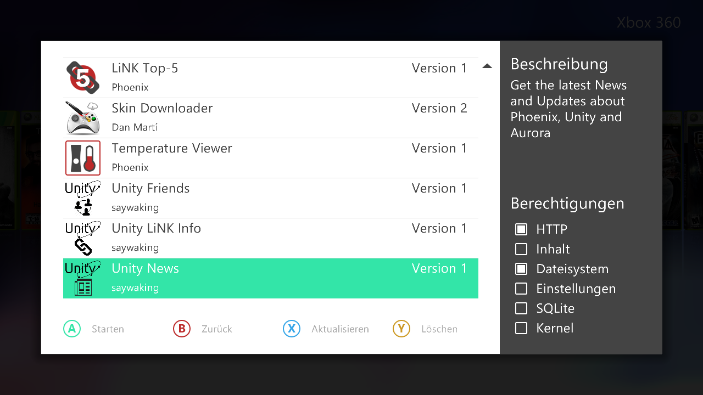
Task: Click the Temperature Viewer thermometer icon
Action: 83,158
